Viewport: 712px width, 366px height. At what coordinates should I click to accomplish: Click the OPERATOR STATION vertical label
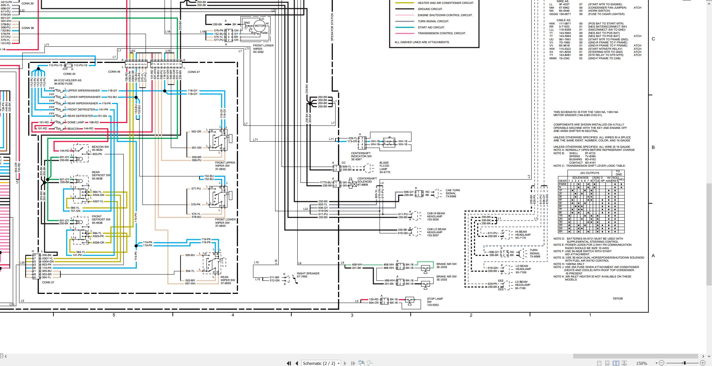point(332,27)
